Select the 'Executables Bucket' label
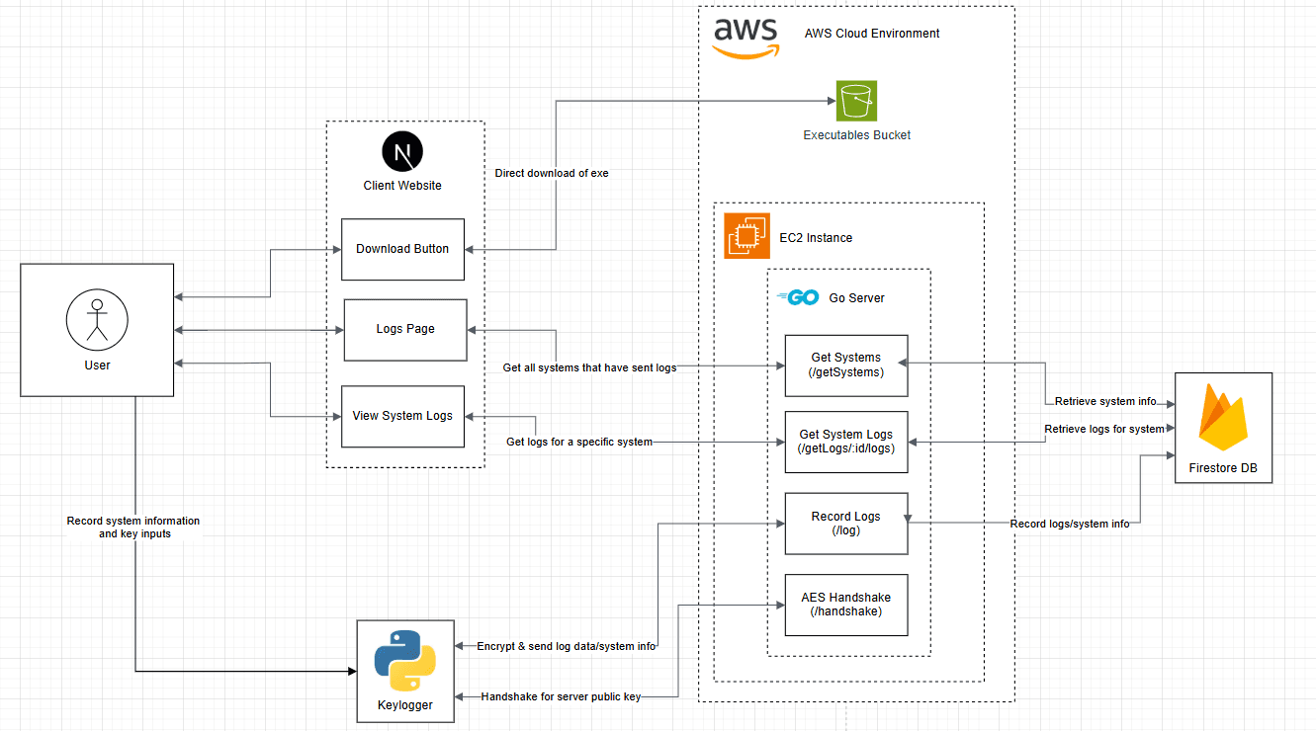The width and height of the screenshot is (1316, 731). pos(857,135)
